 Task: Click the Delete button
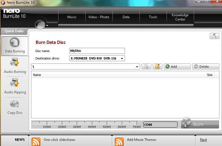206,67
